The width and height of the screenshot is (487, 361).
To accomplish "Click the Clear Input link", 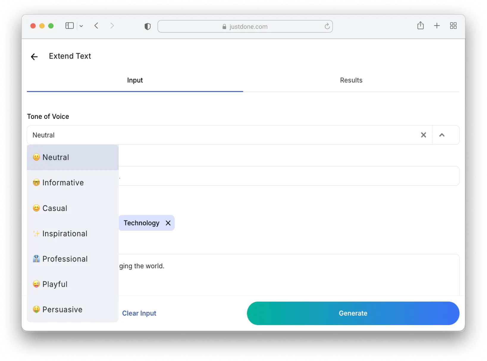I will coord(139,313).
